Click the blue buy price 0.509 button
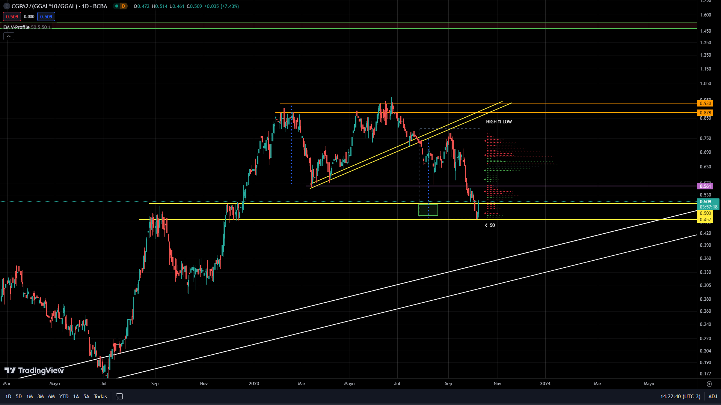The image size is (721, 405). click(x=46, y=16)
